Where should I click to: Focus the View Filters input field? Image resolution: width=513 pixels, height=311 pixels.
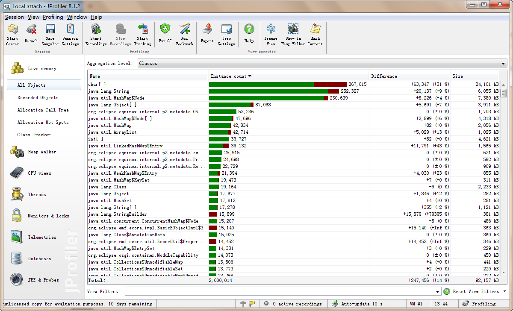pos(279,291)
